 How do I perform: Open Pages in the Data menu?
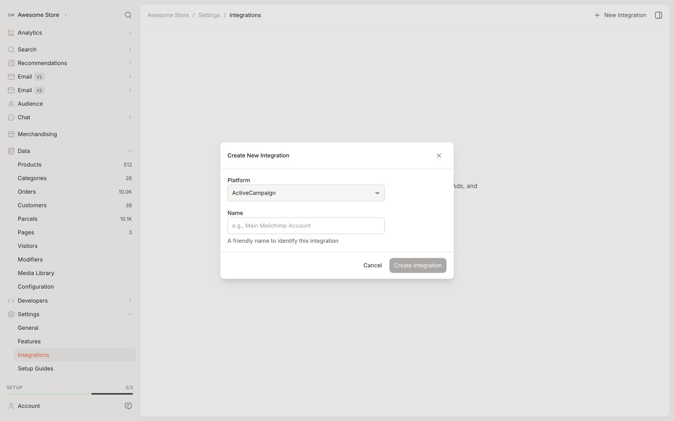75,232
